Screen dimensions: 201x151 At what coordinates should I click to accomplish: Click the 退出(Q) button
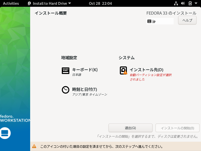[x=130, y=128]
